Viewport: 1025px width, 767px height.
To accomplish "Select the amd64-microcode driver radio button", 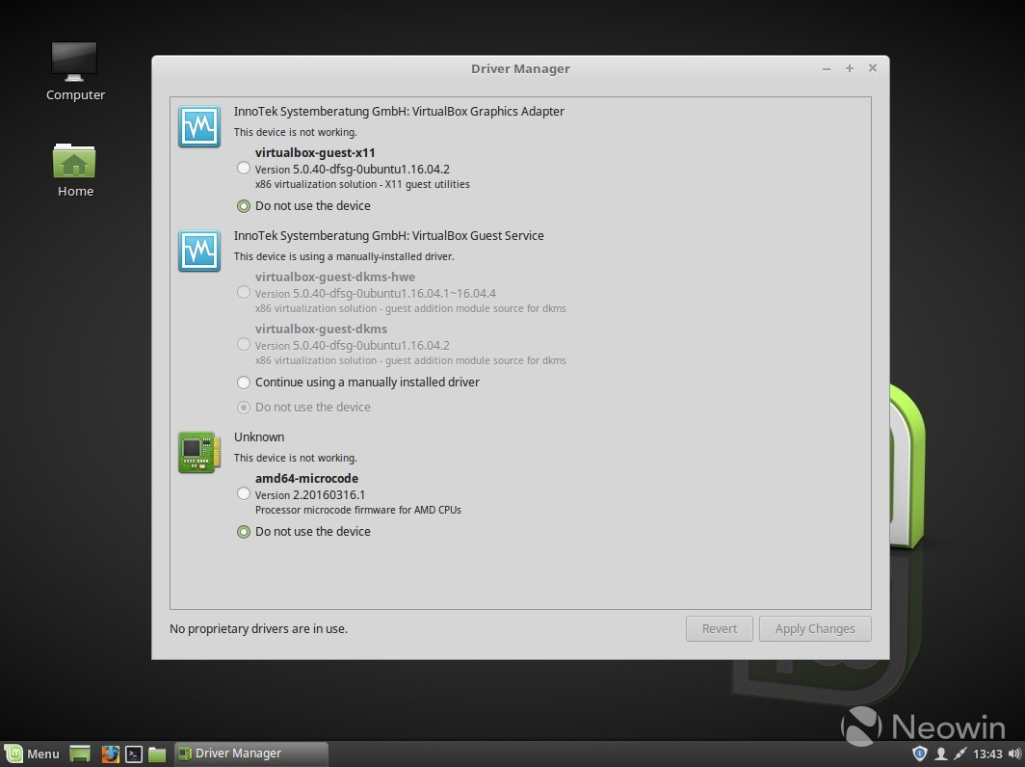I will (x=243, y=493).
